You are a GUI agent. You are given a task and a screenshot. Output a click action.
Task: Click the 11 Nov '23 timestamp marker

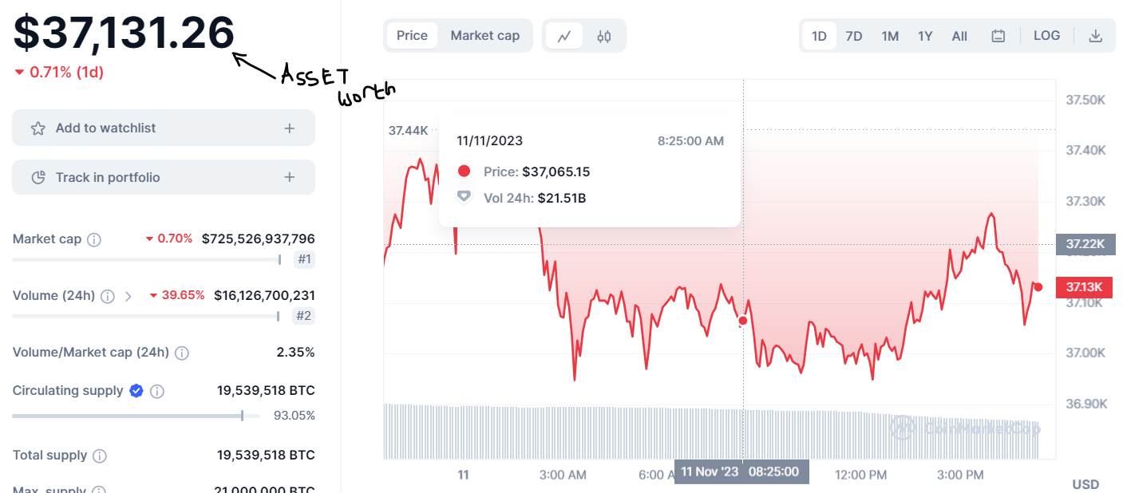(741, 471)
